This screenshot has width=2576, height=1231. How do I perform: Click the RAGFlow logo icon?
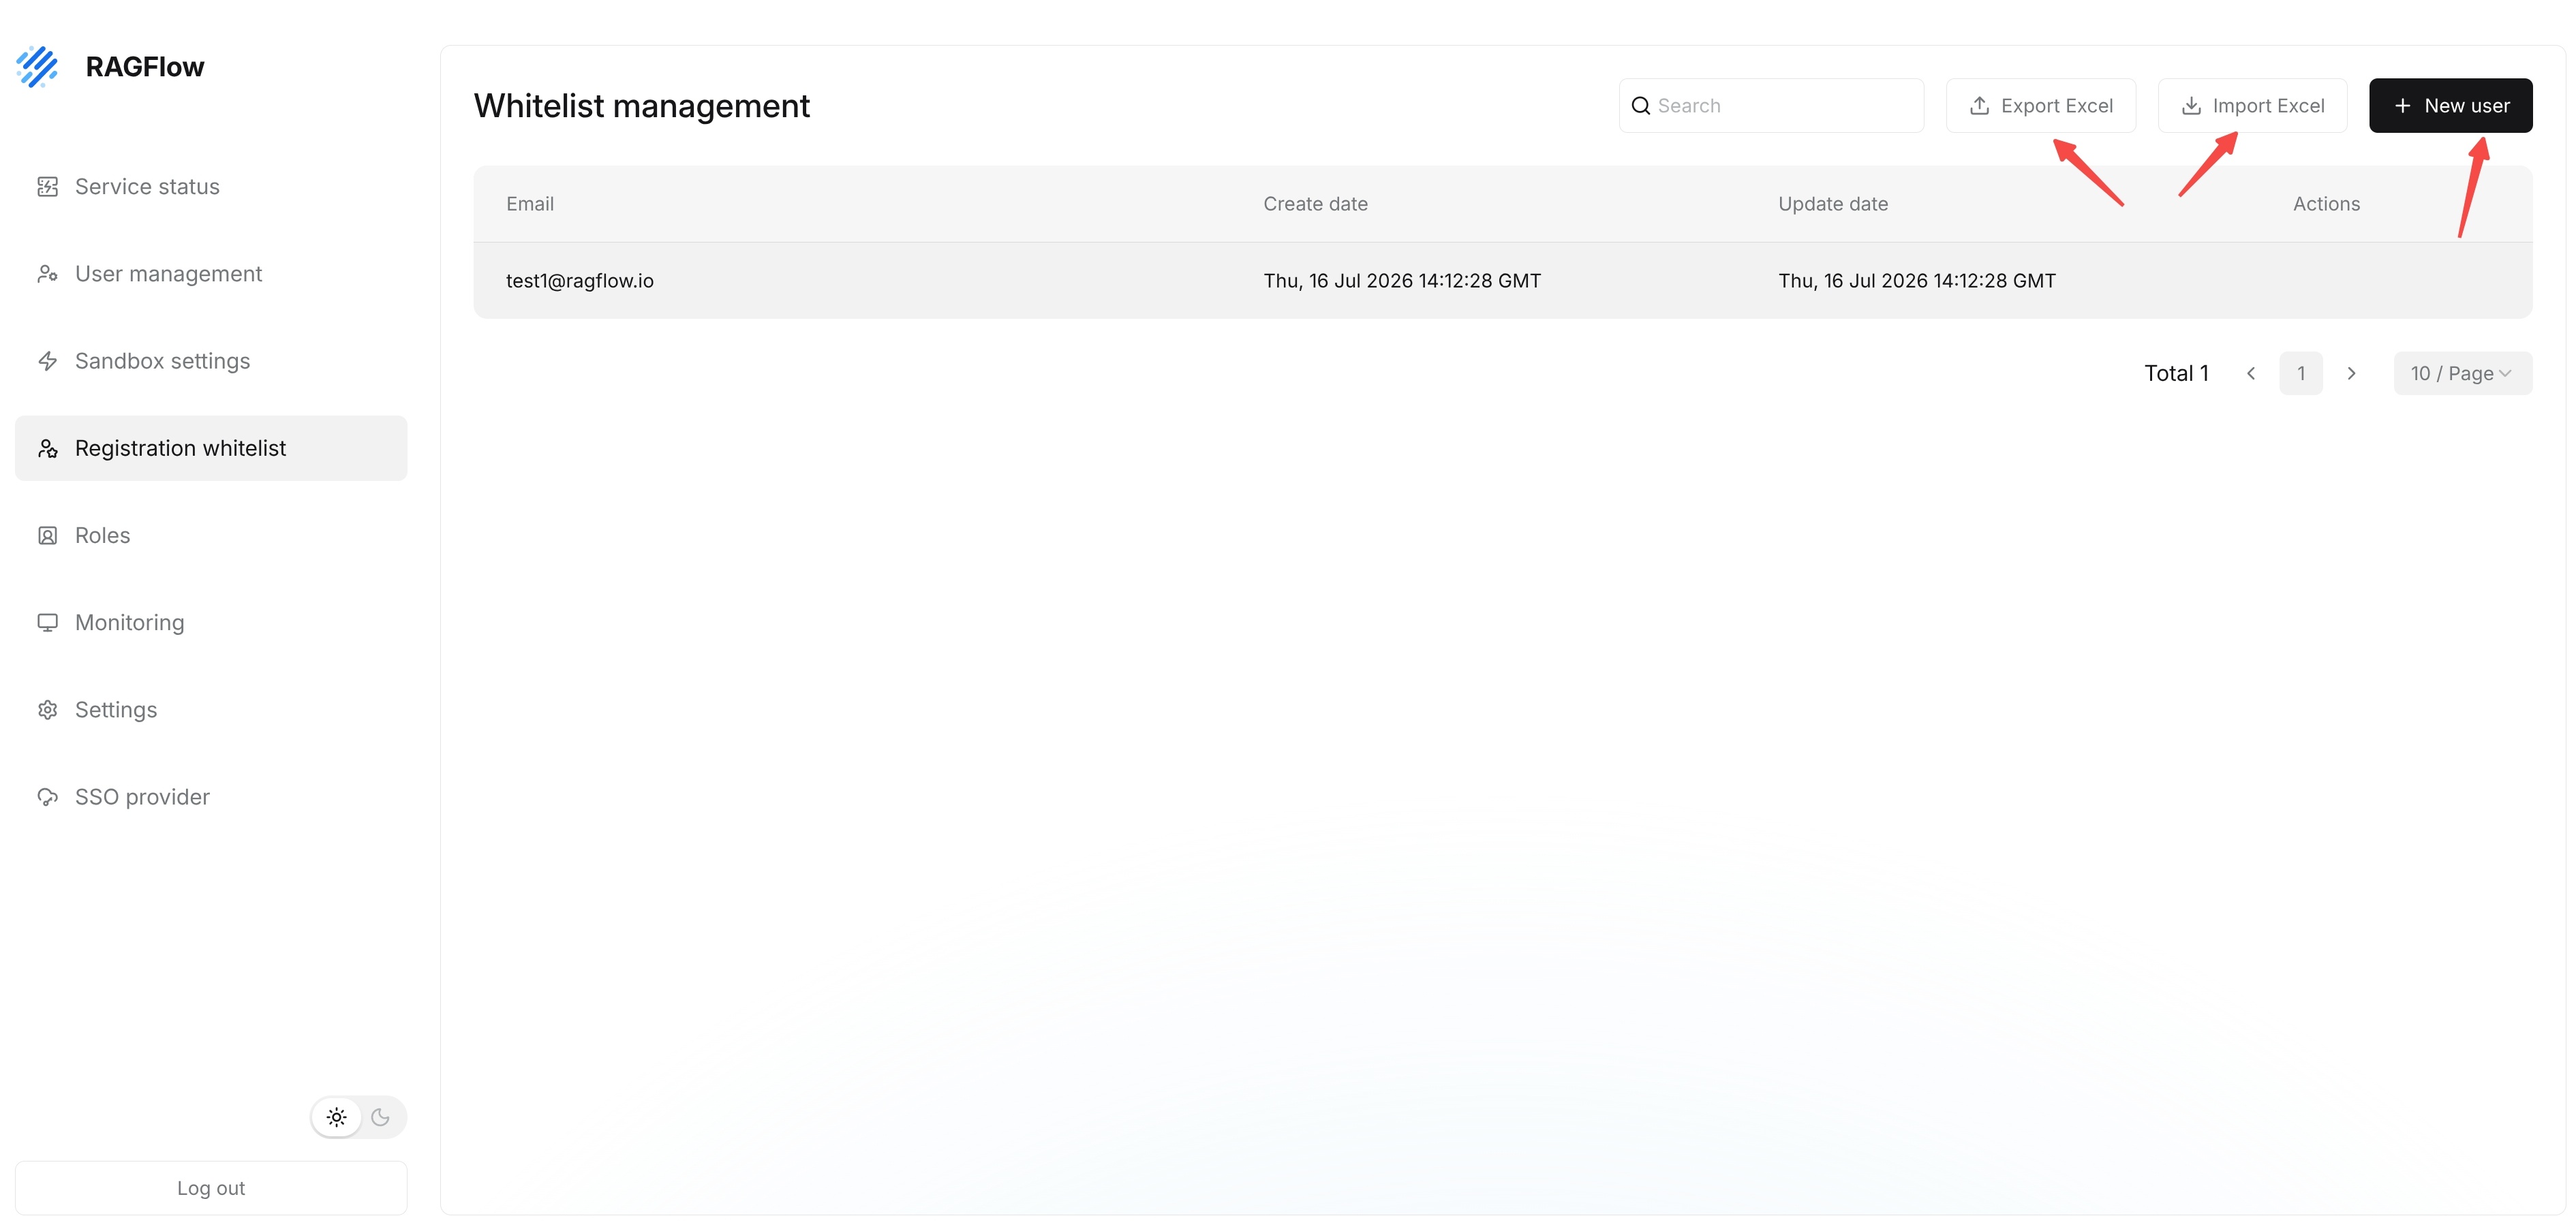click(37, 67)
